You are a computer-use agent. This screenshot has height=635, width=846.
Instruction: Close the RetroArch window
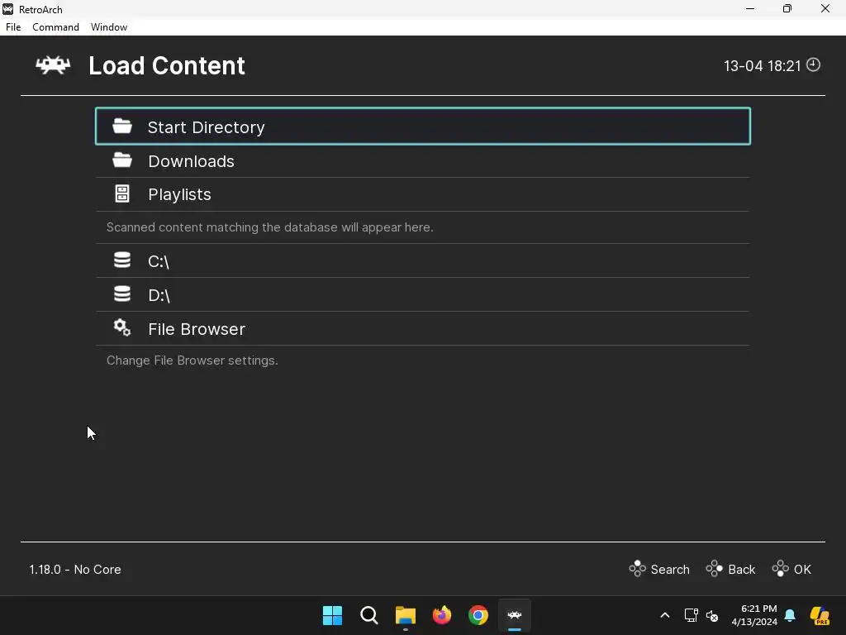825,8
